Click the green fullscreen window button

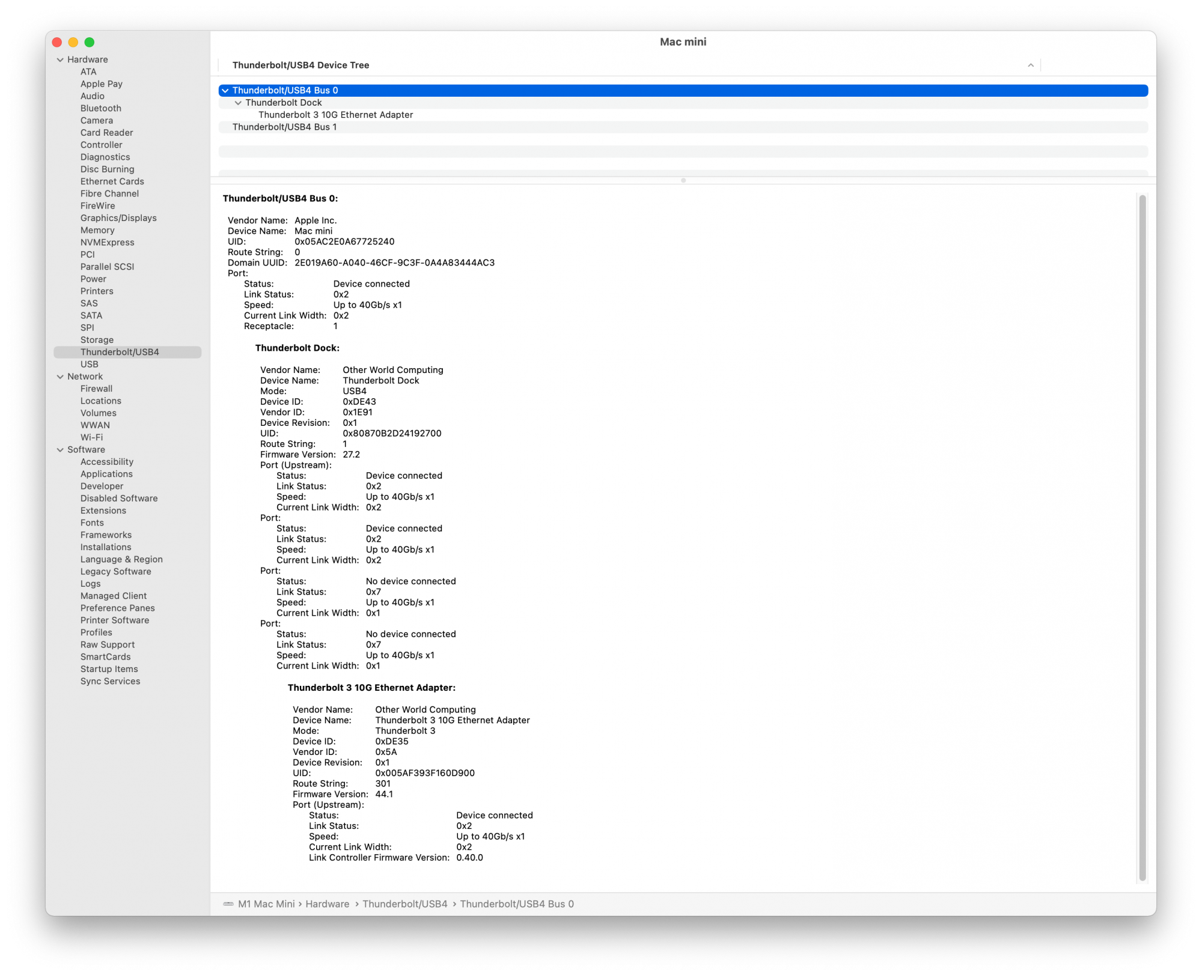[90, 42]
